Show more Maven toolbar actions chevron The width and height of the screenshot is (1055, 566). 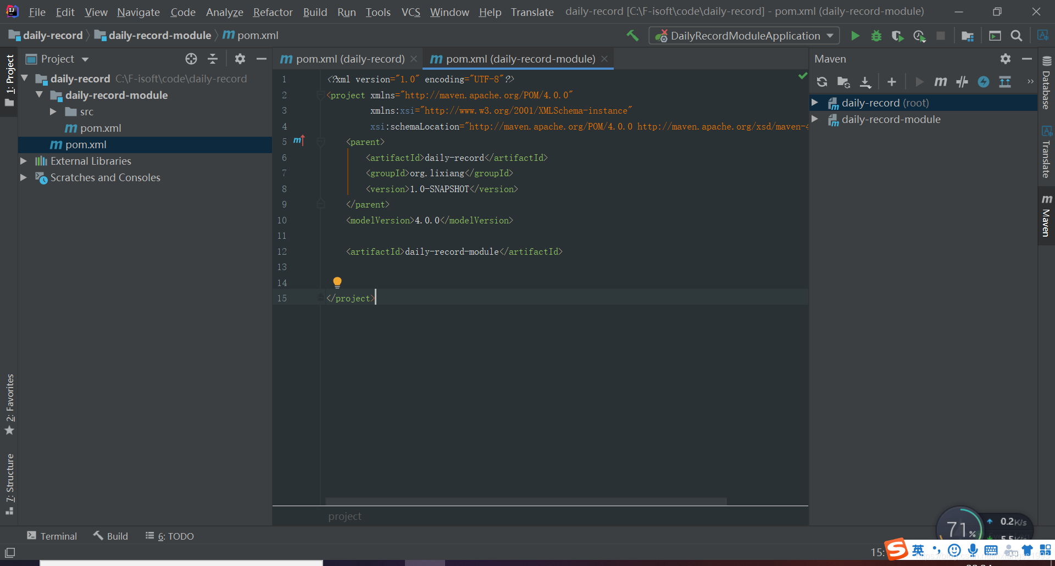(1030, 82)
